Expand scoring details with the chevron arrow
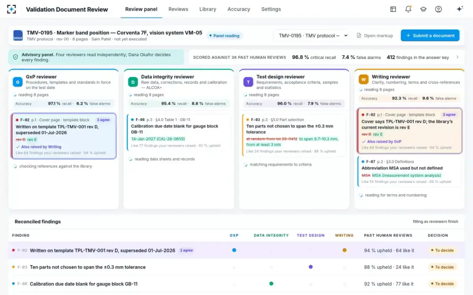The image size is (473, 295). (x=458, y=57)
